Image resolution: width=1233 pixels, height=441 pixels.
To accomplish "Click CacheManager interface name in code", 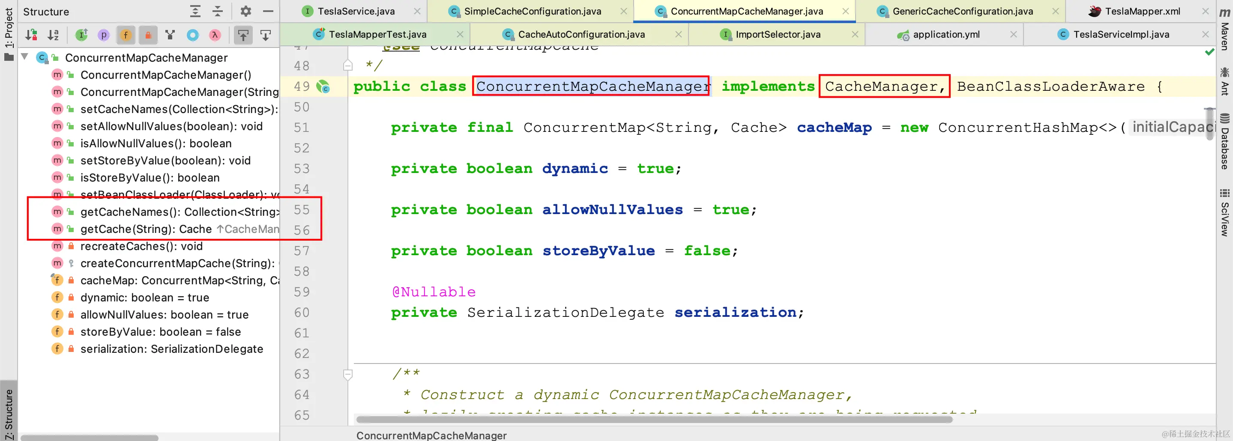I will 881,86.
